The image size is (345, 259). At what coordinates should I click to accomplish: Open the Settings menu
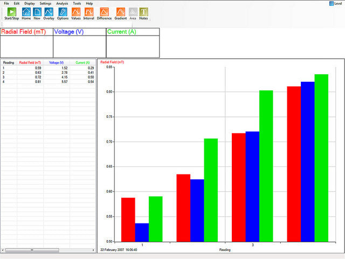[x=45, y=3]
